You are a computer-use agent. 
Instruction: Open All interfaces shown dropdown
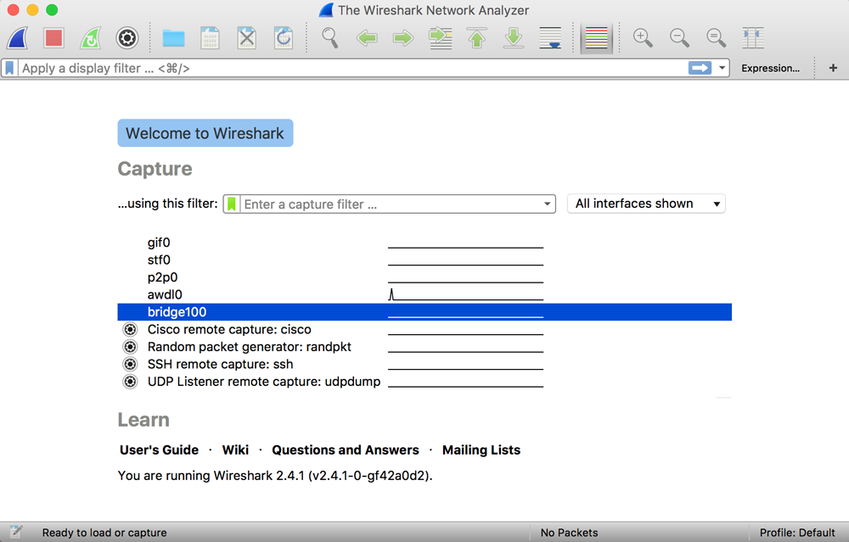pyautogui.click(x=646, y=204)
